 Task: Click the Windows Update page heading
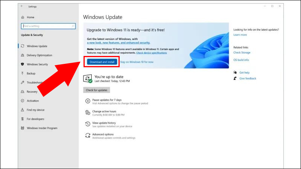click(103, 17)
